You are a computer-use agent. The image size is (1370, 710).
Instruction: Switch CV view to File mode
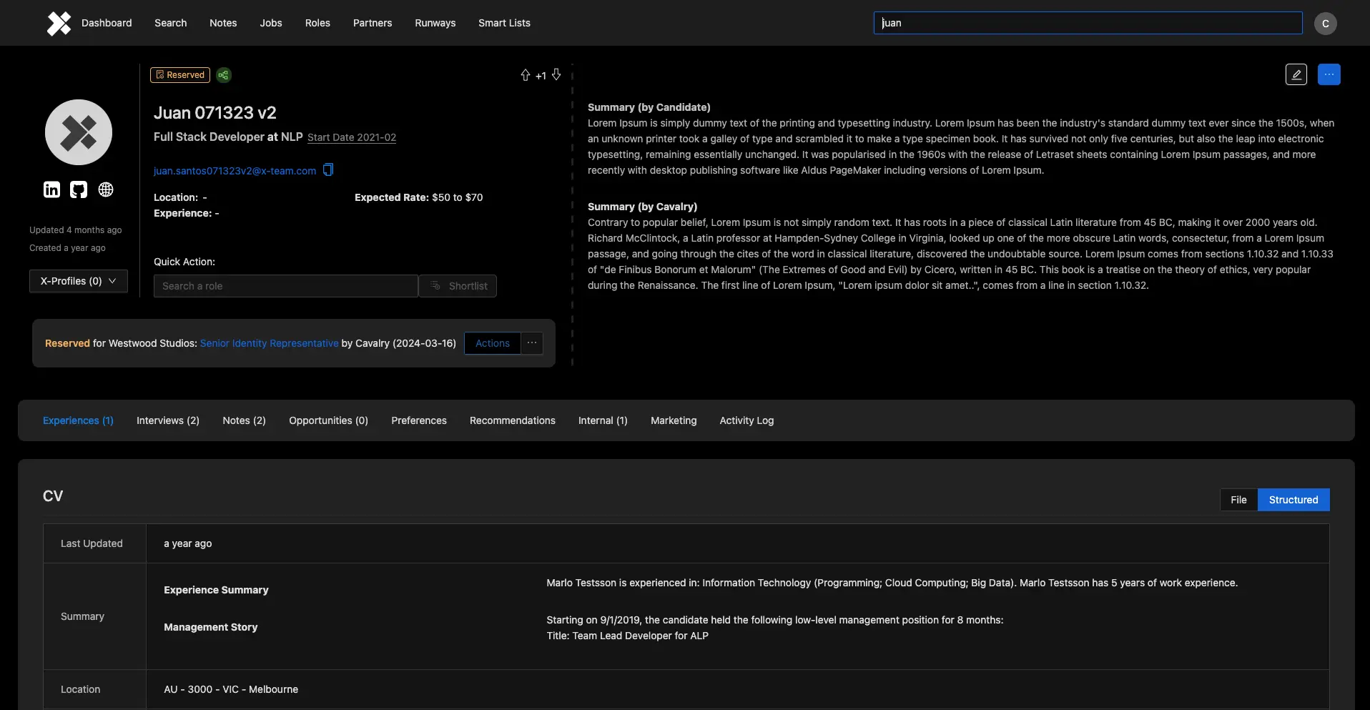pyautogui.click(x=1238, y=499)
